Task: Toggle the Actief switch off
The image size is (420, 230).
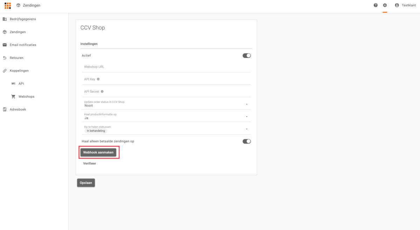Action: [x=247, y=55]
